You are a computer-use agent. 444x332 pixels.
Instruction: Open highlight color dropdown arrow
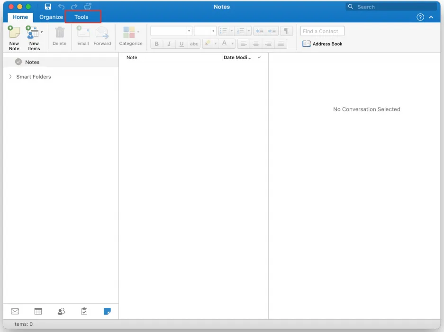click(216, 44)
